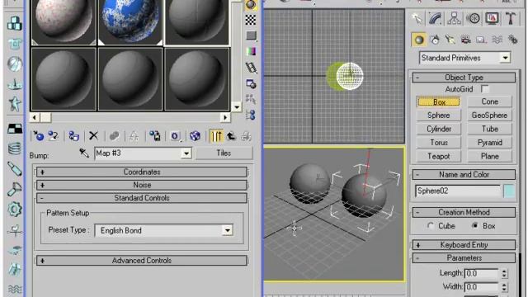Switch to Modify panel tab

436,18
